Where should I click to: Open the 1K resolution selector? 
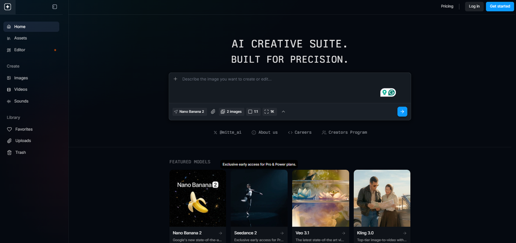[270, 111]
